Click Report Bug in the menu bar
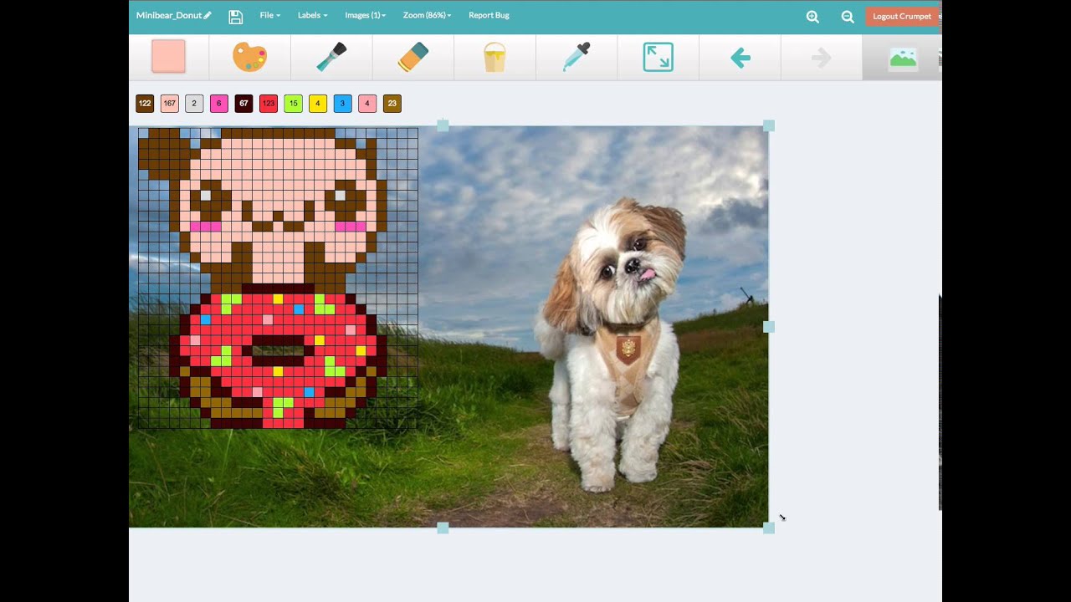The image size is (1071, 602). pyautogui.click(x=489, y=15)
